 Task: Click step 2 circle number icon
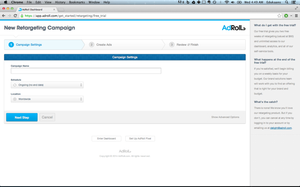click(91, 45)
